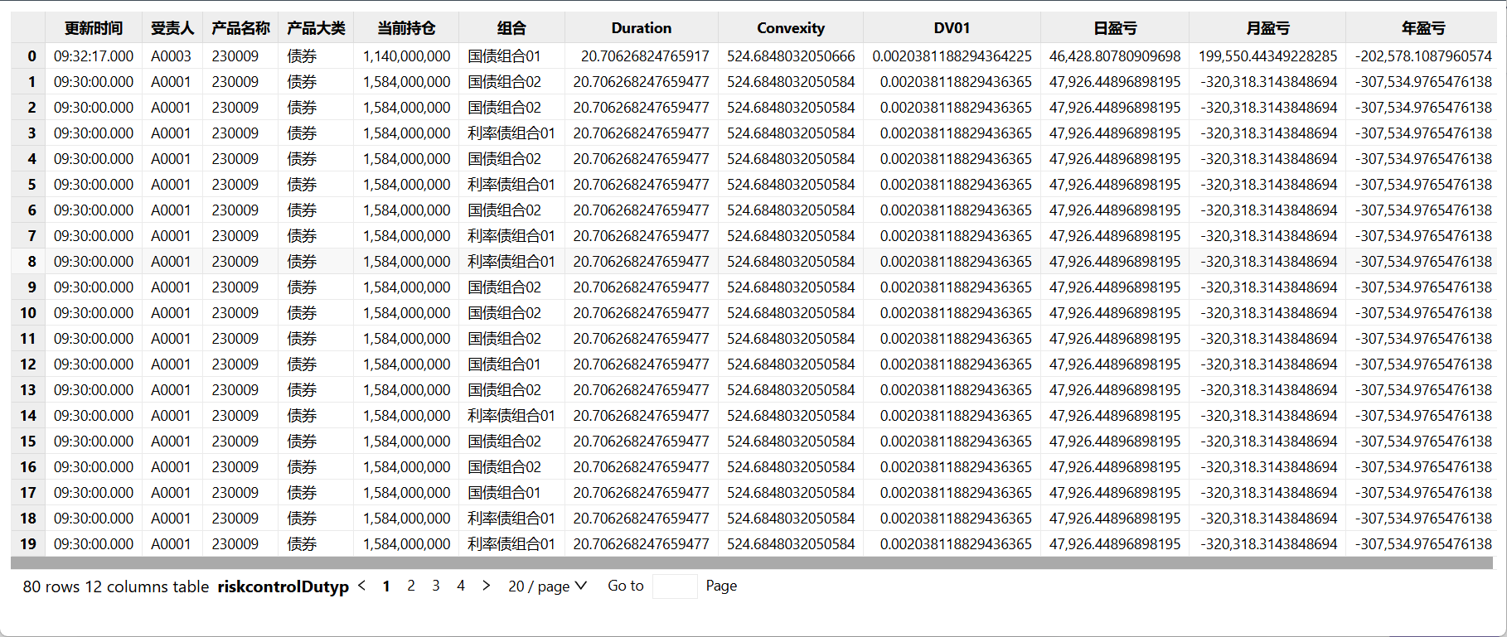The image size is (1507, 637).
Task: Select the 利率债组合01 cell in row 5
Action: 511,185
